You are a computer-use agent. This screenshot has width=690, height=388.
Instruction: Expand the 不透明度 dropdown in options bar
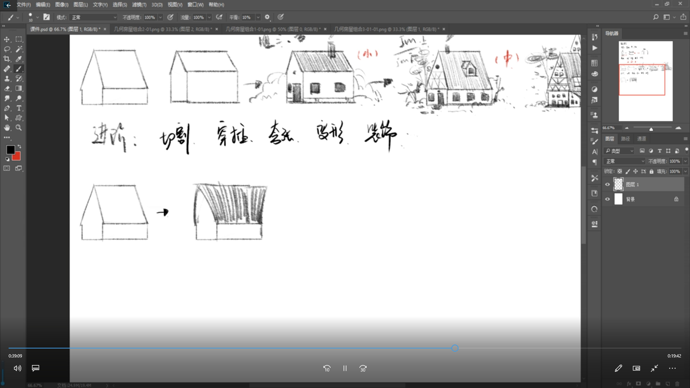tap(161, 17)
